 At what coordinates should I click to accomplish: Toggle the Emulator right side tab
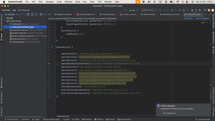(213, 112)
